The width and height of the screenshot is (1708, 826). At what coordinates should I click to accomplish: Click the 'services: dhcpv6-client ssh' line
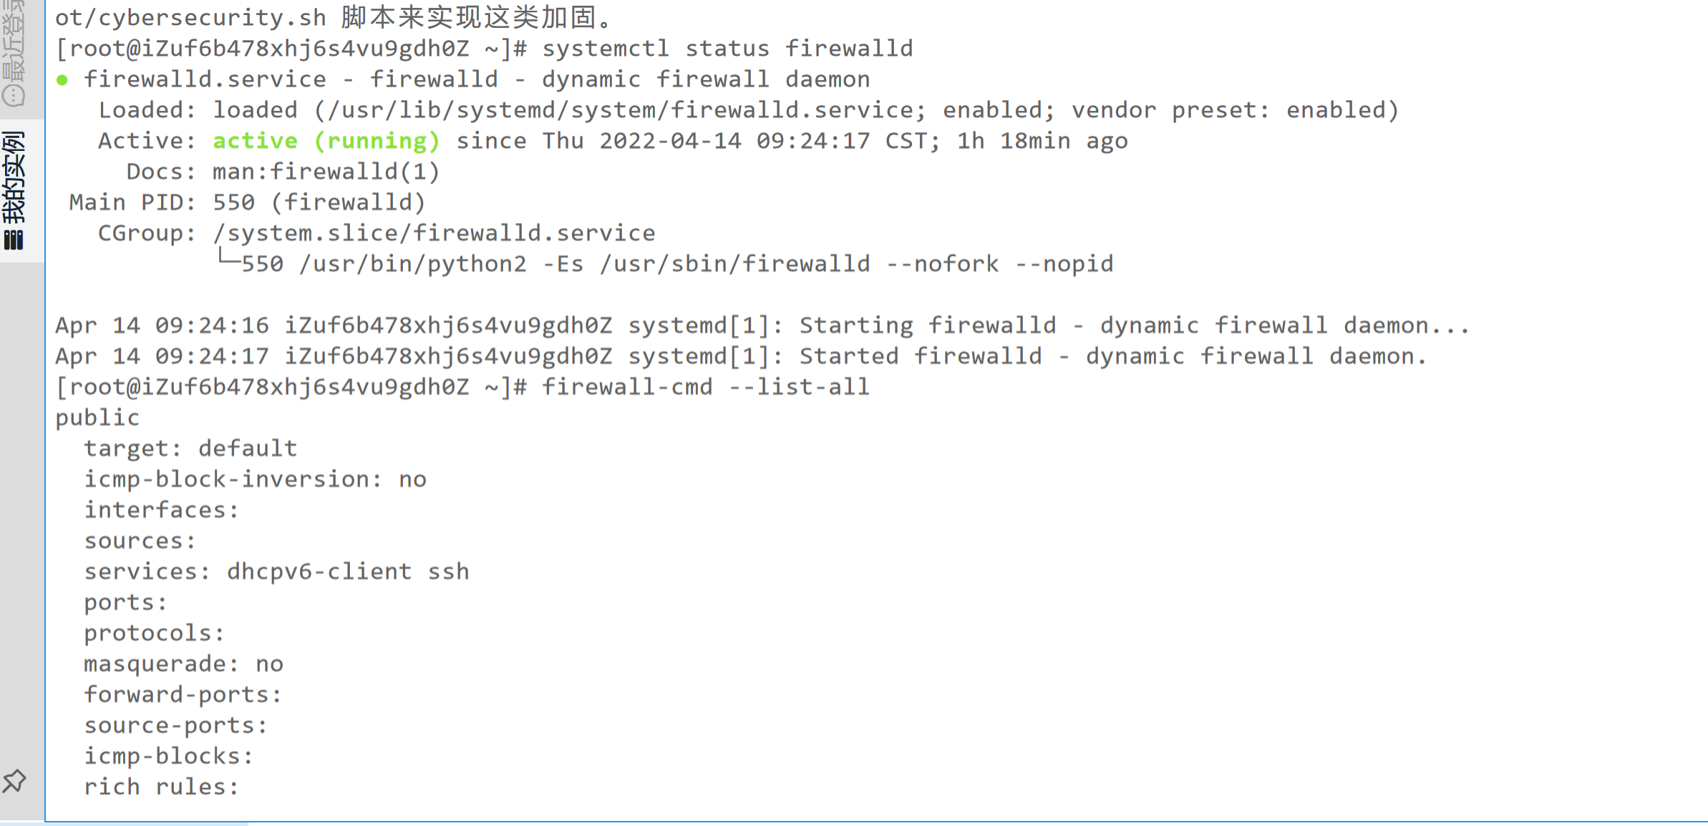click(277, 571)
